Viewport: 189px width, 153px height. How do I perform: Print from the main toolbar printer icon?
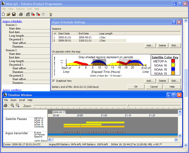[x=21, y=14]
